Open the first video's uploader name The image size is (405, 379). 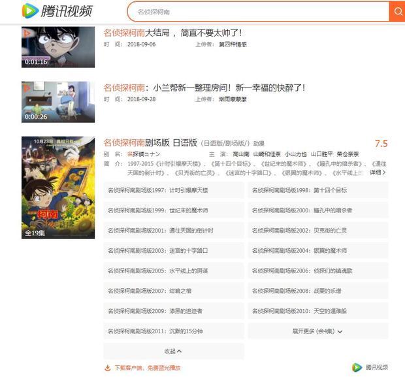(x=233, y=44)
